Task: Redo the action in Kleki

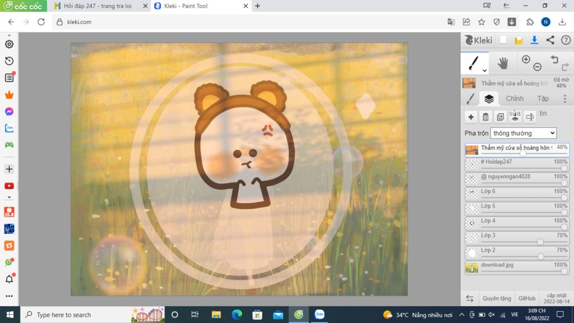Action: coord(565,67)
